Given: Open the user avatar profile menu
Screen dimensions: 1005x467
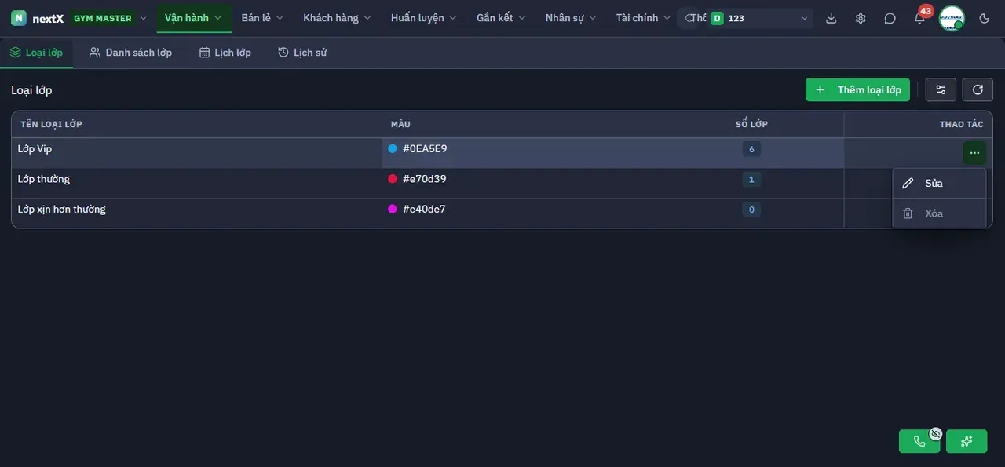Looking at the screenshot, I should (x=952, y=18).
